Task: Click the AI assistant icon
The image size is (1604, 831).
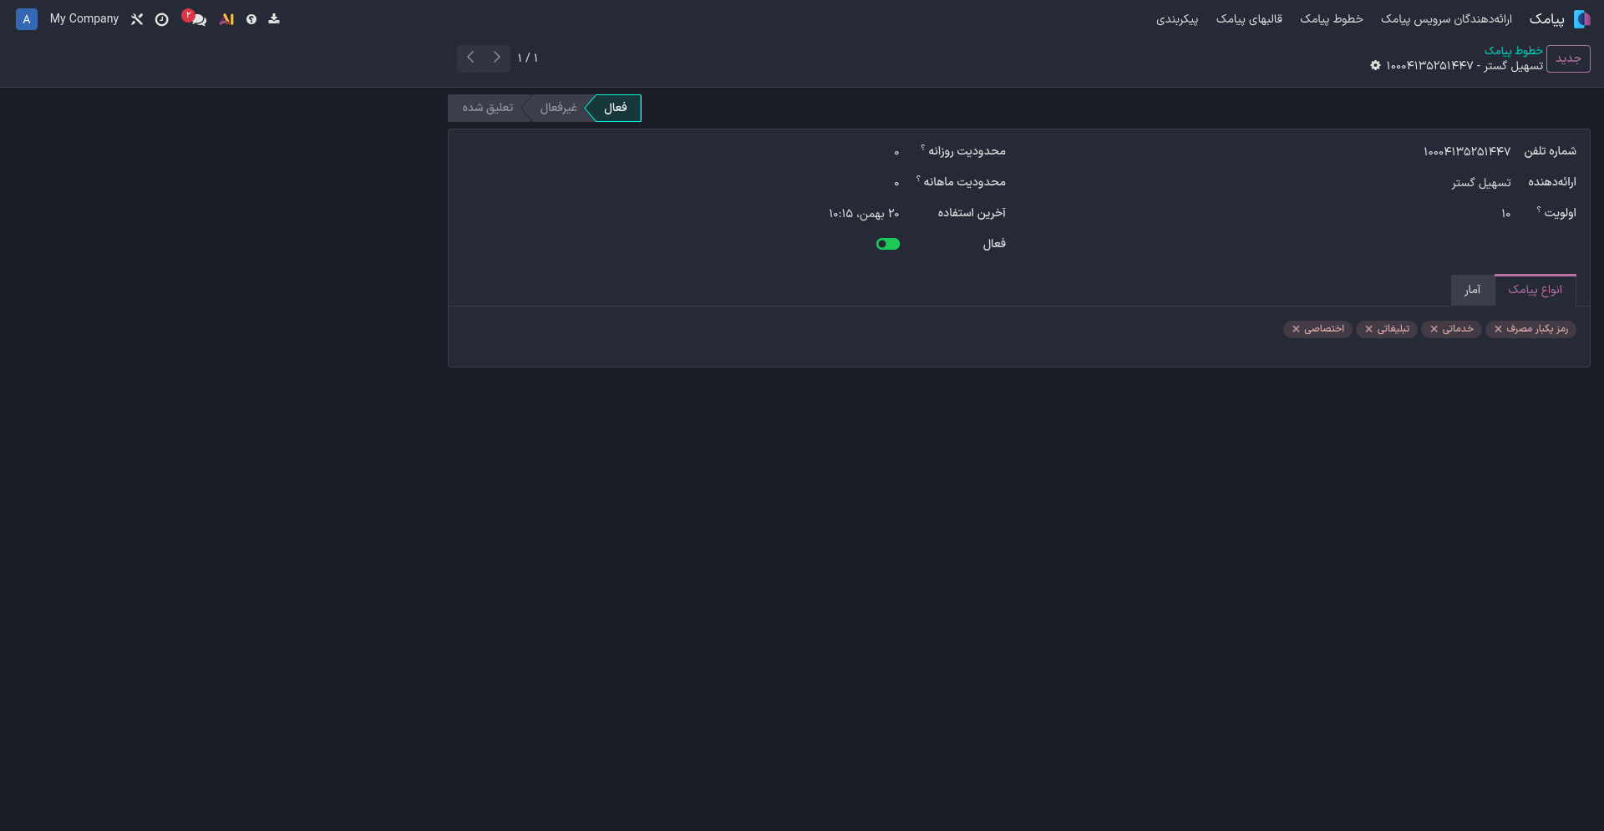Action: [x=226, y=19]
